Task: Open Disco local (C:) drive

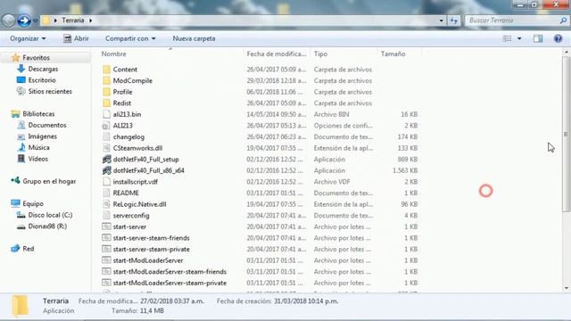Action: point(50,215)
